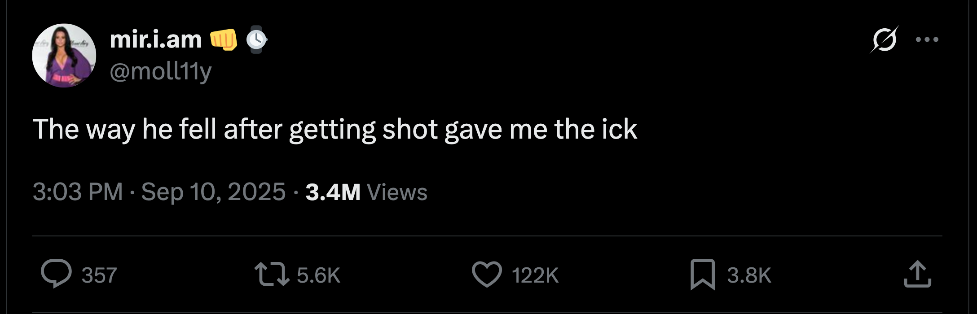
Task: Click the 122K likes count
Action: pos(535,275)
